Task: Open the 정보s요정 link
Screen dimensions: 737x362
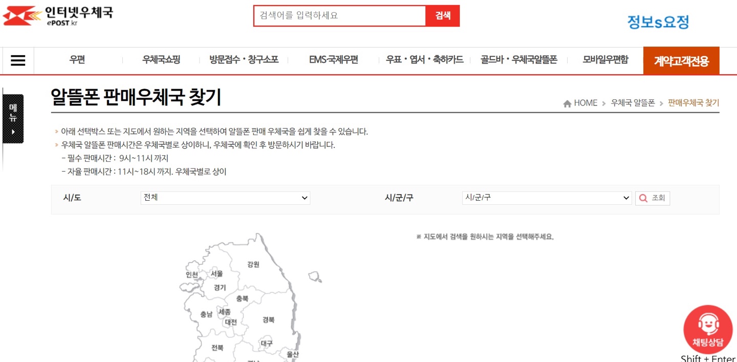Action: point(657,20)
